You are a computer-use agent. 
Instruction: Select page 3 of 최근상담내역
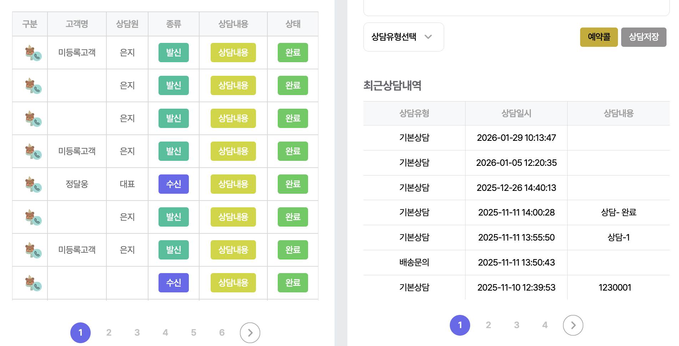click(517, 325)
